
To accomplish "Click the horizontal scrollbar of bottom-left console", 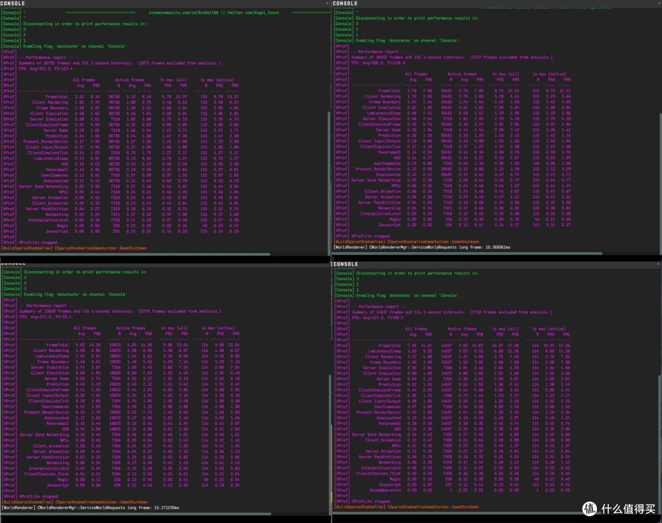I will (136, 514).
